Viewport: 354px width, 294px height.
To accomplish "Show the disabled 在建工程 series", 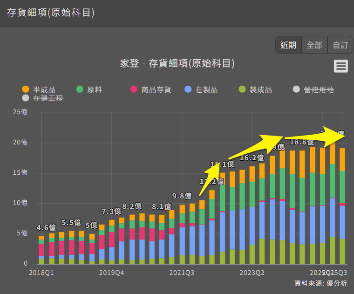I will [48, 98].
